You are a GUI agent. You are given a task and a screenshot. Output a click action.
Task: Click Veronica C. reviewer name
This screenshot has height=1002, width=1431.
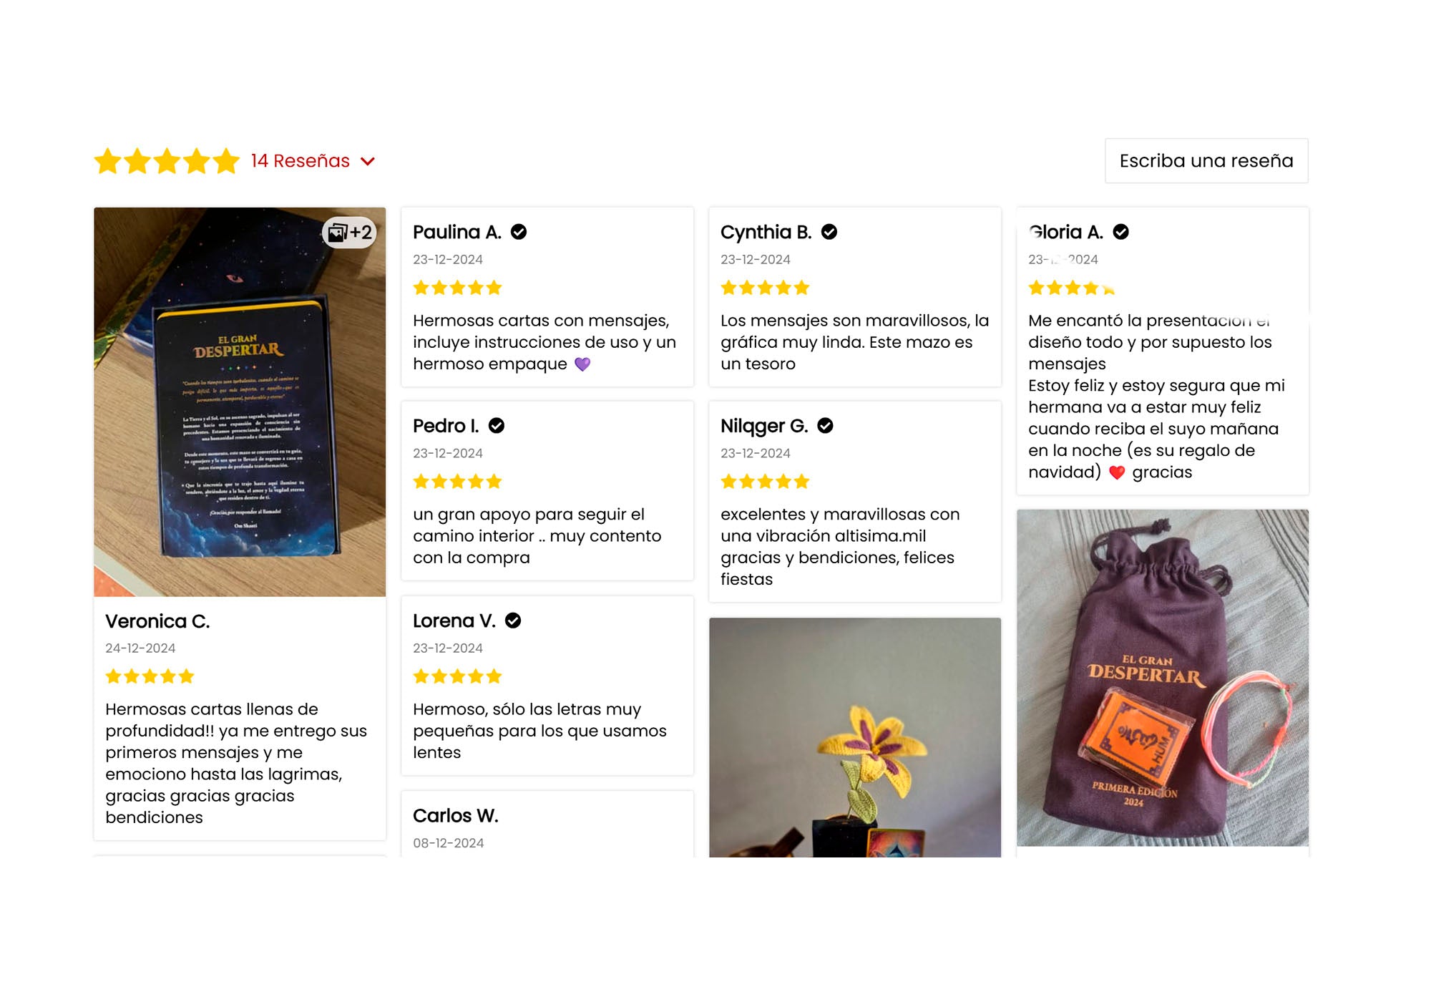[157, 621]
